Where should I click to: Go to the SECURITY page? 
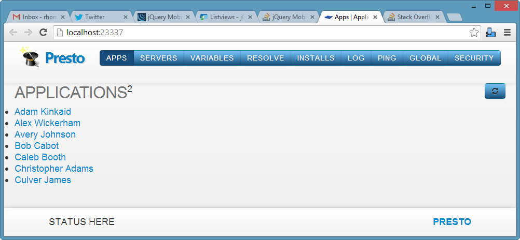point(474,58)
